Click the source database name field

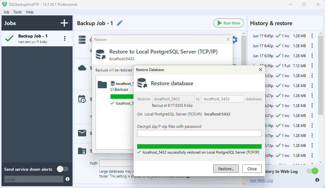pos(173,99)
